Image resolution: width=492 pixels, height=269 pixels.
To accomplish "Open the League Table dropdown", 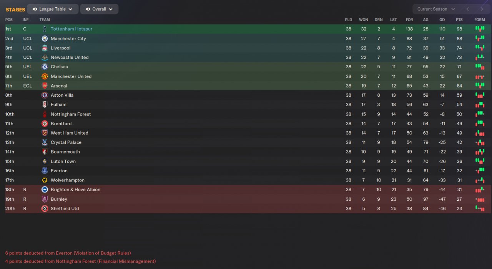I will [53, 9].
